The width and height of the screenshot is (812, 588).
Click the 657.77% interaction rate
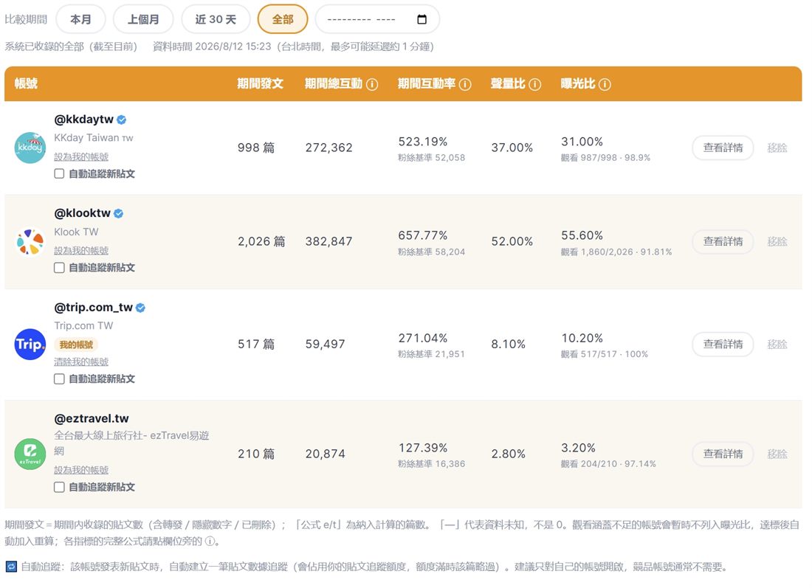click(x=422, y=235)
